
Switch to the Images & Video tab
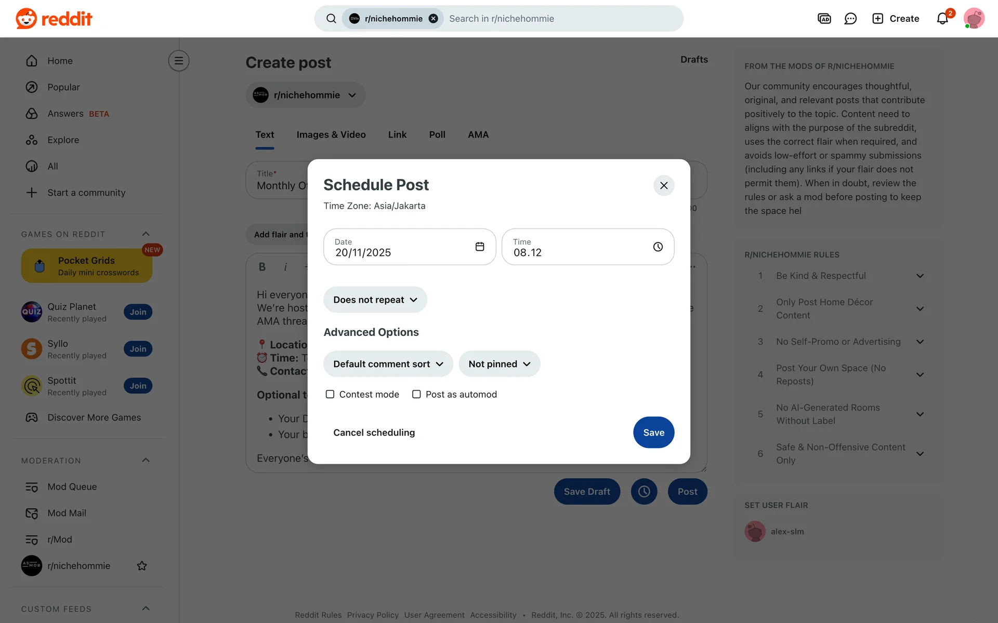(331, 134)
